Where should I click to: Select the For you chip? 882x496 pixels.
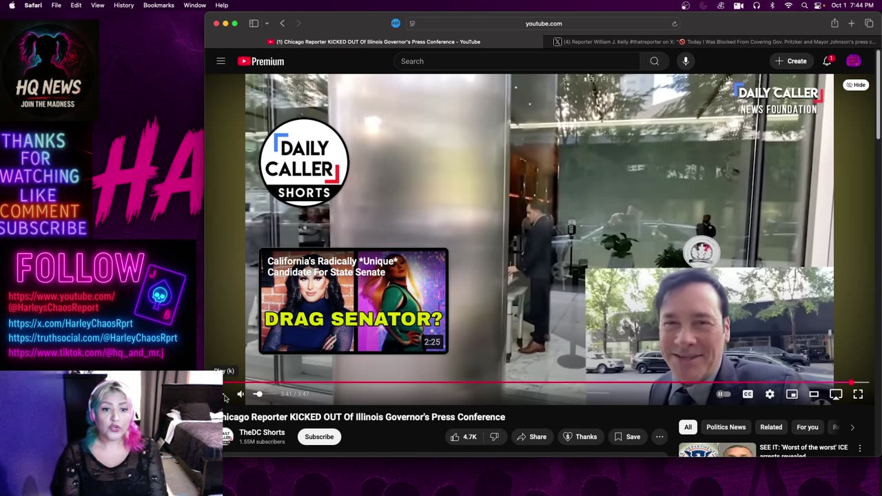808,427
